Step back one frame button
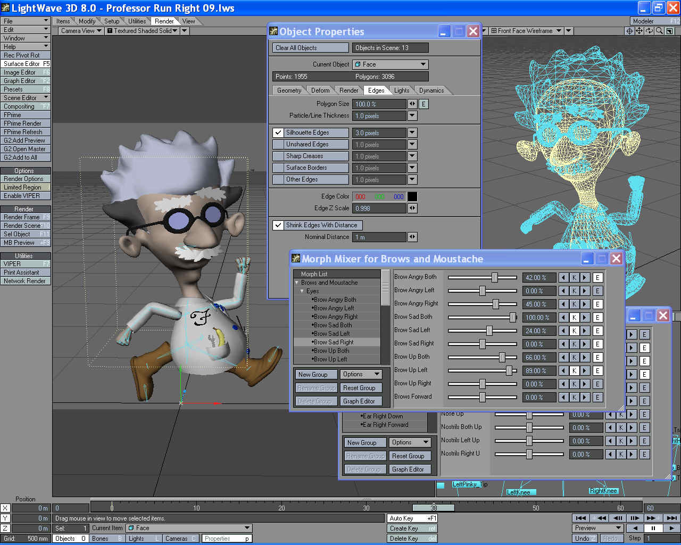This screenshot has height=545, width=681. (618, 518)
